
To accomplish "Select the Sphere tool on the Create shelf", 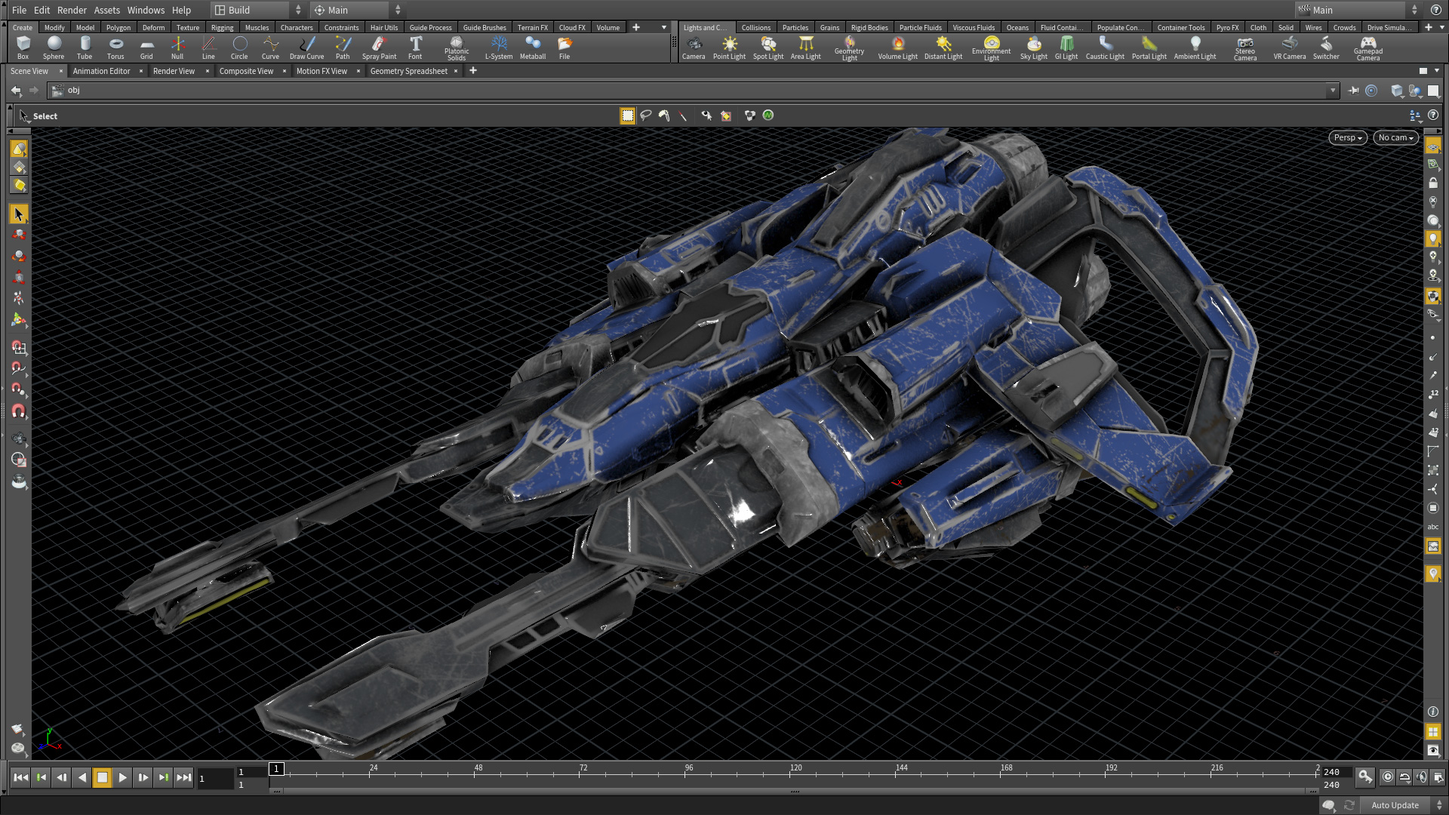I will click(54, 48).
